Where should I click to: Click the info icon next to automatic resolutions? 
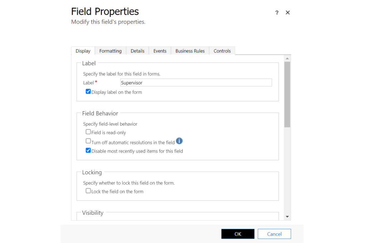179,141
